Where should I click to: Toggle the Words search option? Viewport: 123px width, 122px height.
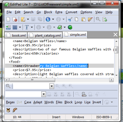49,102
